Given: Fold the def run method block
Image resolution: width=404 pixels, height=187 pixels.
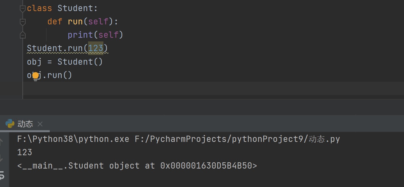Looking at the screenshot, I should [23, 22].
